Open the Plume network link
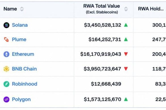Screen dimensions: 166x110 tap(19, 39)
